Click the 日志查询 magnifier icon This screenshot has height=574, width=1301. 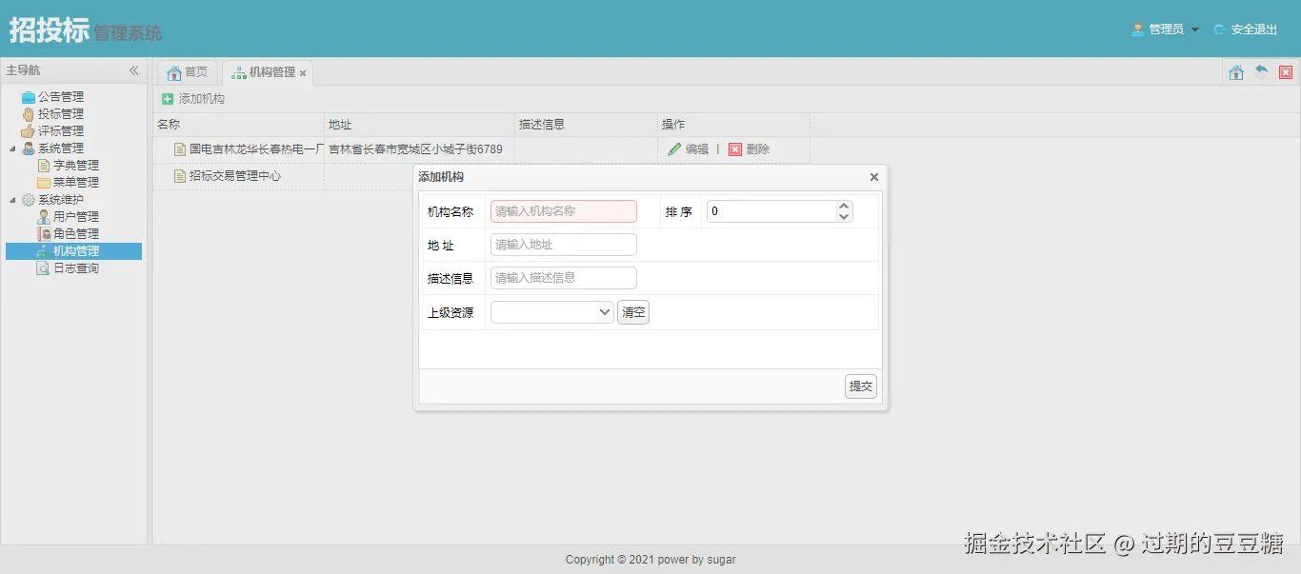point(44,268)
